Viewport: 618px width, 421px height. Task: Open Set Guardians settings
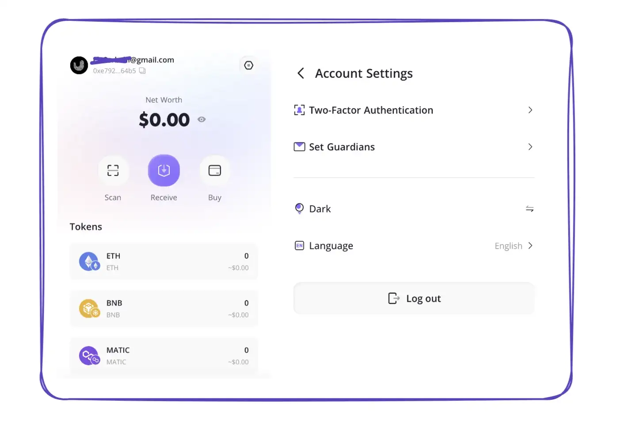(414, 147)
